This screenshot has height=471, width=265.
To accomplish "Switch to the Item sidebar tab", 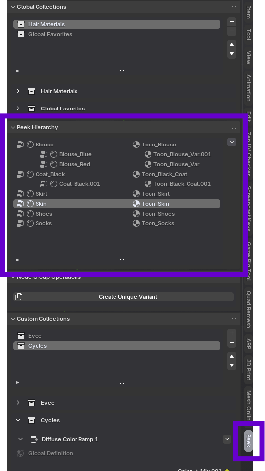I will 249,12.
